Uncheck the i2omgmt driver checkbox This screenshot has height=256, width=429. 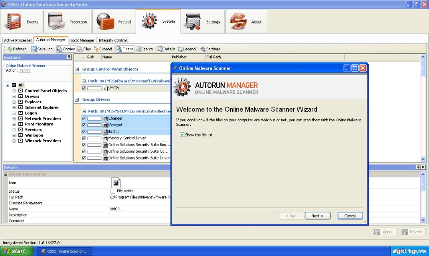(x=84, y=125)
